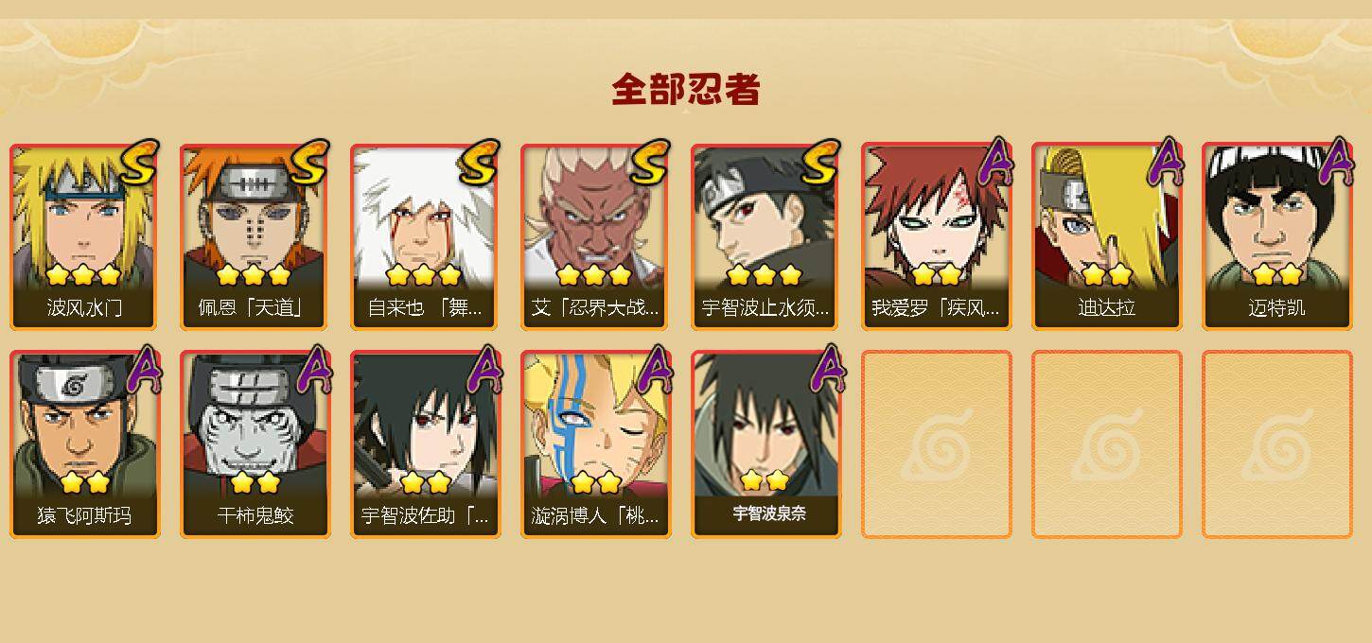Screen dimensions: 1372x643
Task: Select the 漩涡博人 ninja card
Action: (x=596, y=444)
